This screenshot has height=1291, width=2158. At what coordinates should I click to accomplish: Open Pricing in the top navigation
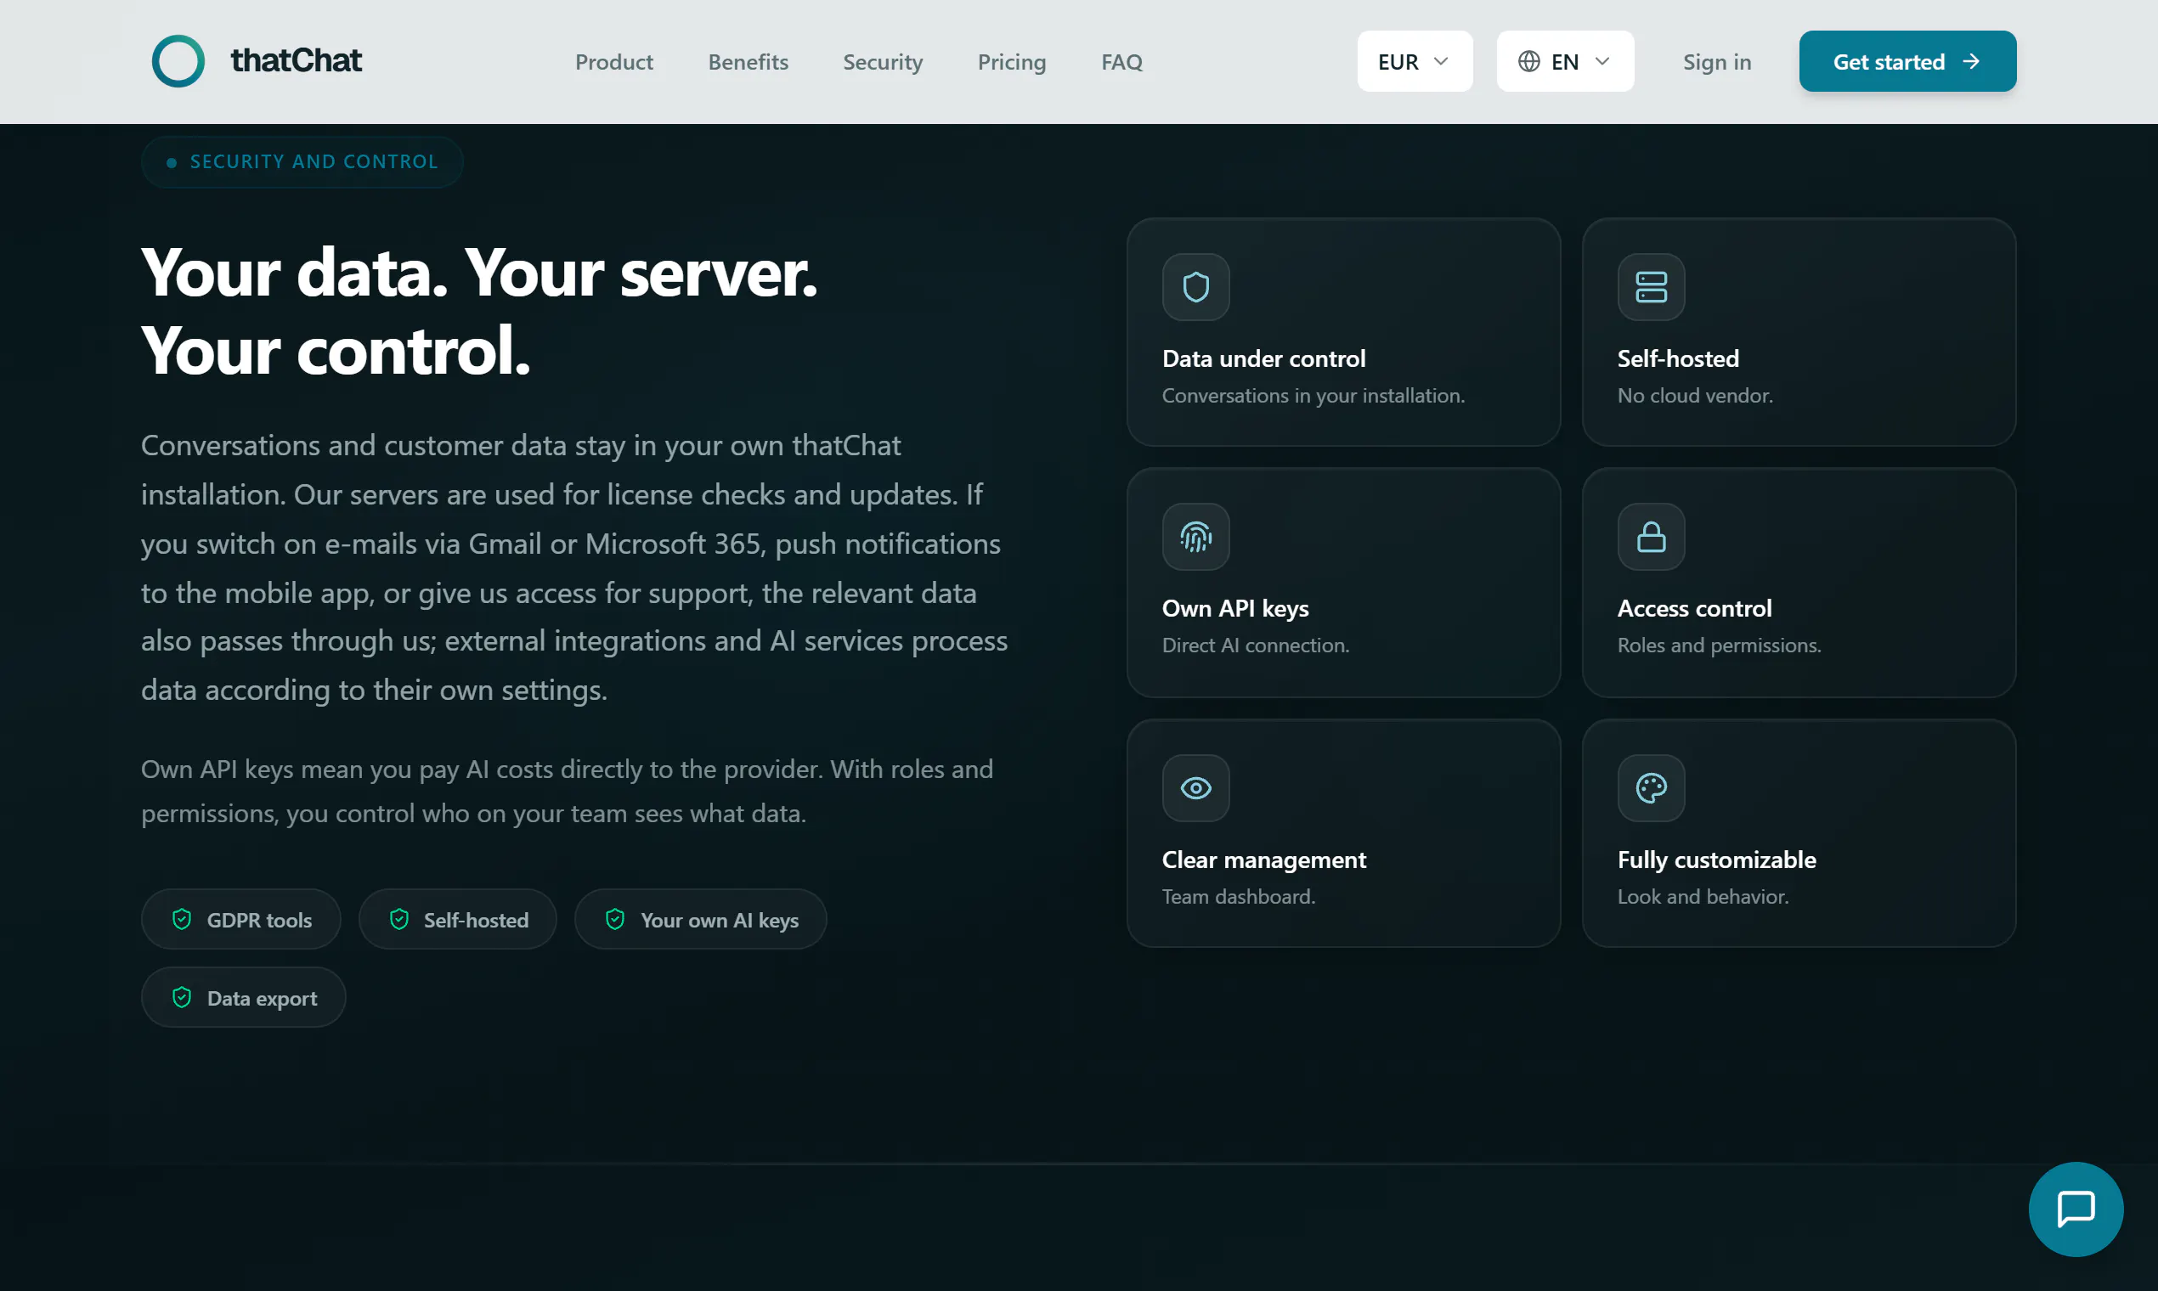click(x=1011, y=62)
